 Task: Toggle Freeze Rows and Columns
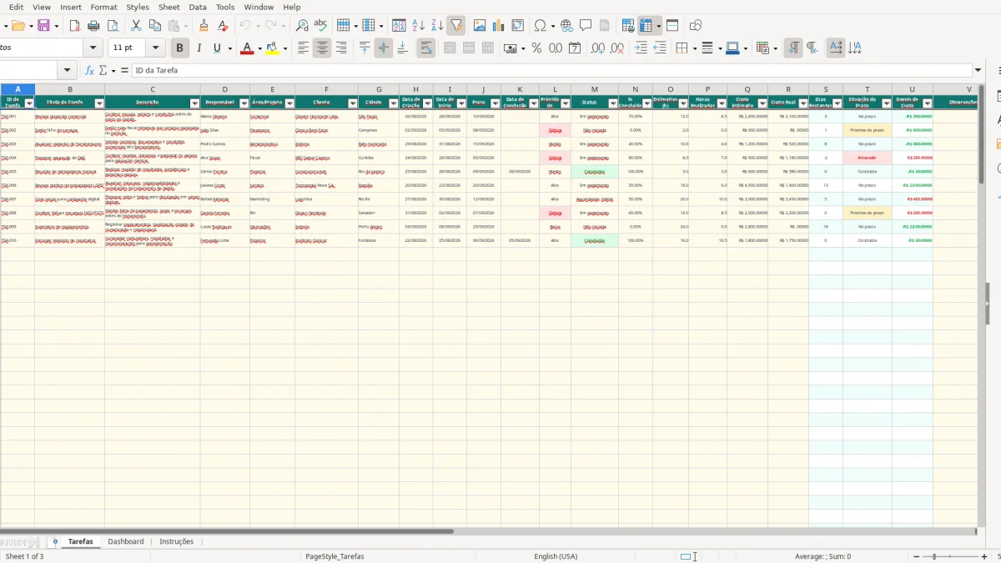tap(646, 26)
